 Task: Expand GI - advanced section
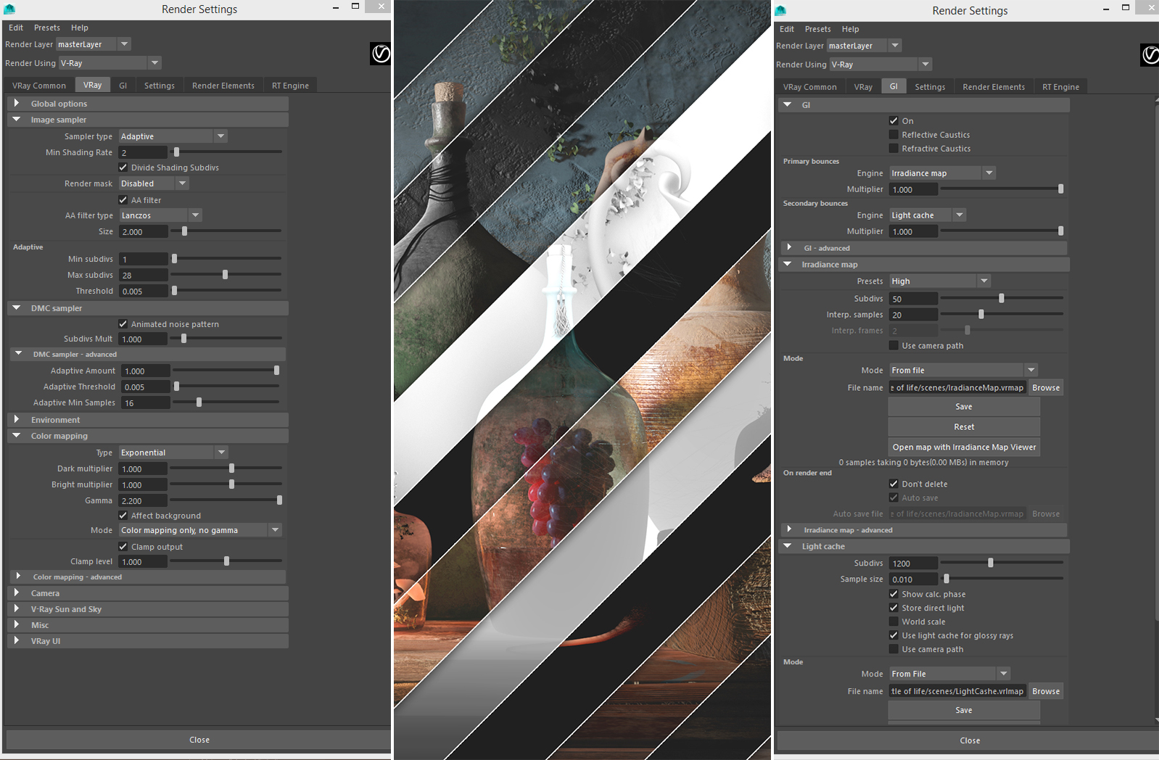pyautogui.click(x=924, y=248)
